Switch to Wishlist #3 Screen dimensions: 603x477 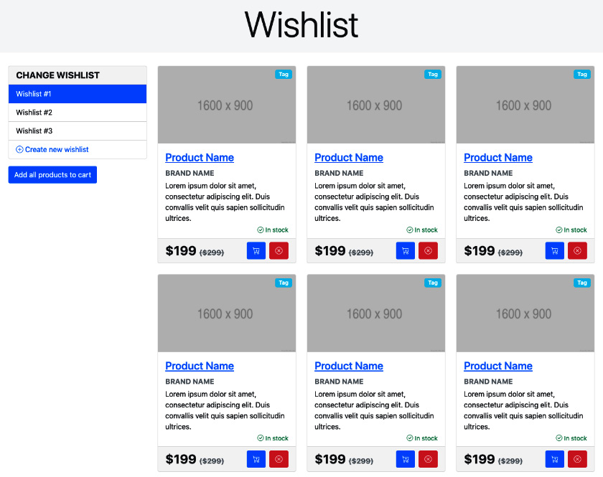77,130
